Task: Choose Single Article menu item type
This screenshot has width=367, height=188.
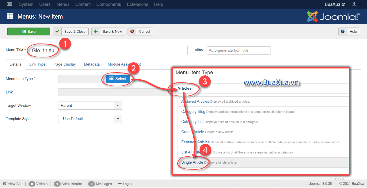Action: pyautogui.click(x=192, y=162)
